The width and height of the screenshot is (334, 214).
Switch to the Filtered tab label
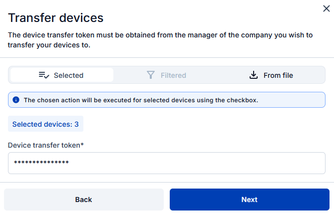(x=173, y=75)
